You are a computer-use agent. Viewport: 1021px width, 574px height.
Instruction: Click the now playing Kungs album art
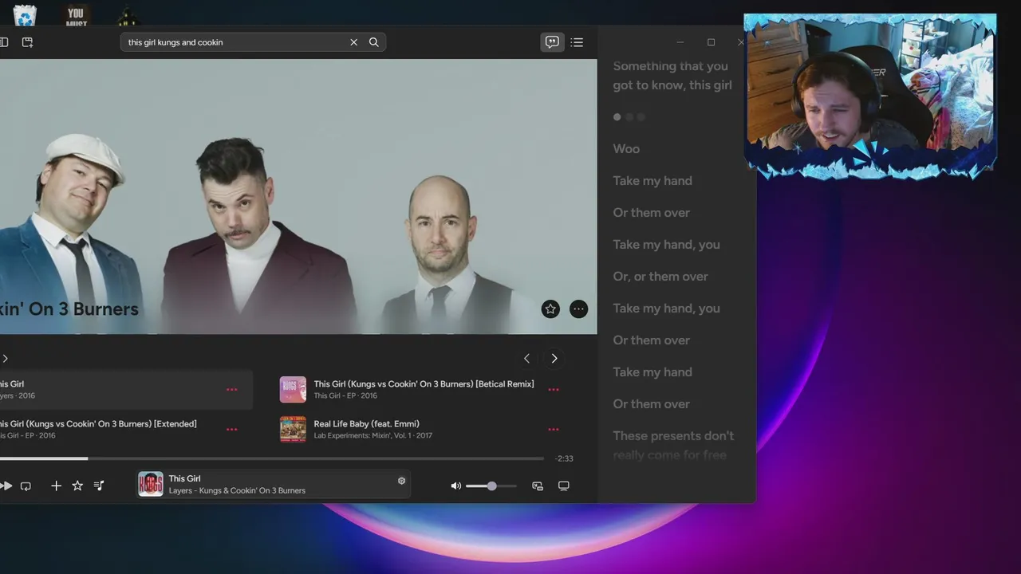(x=151, y=485)
